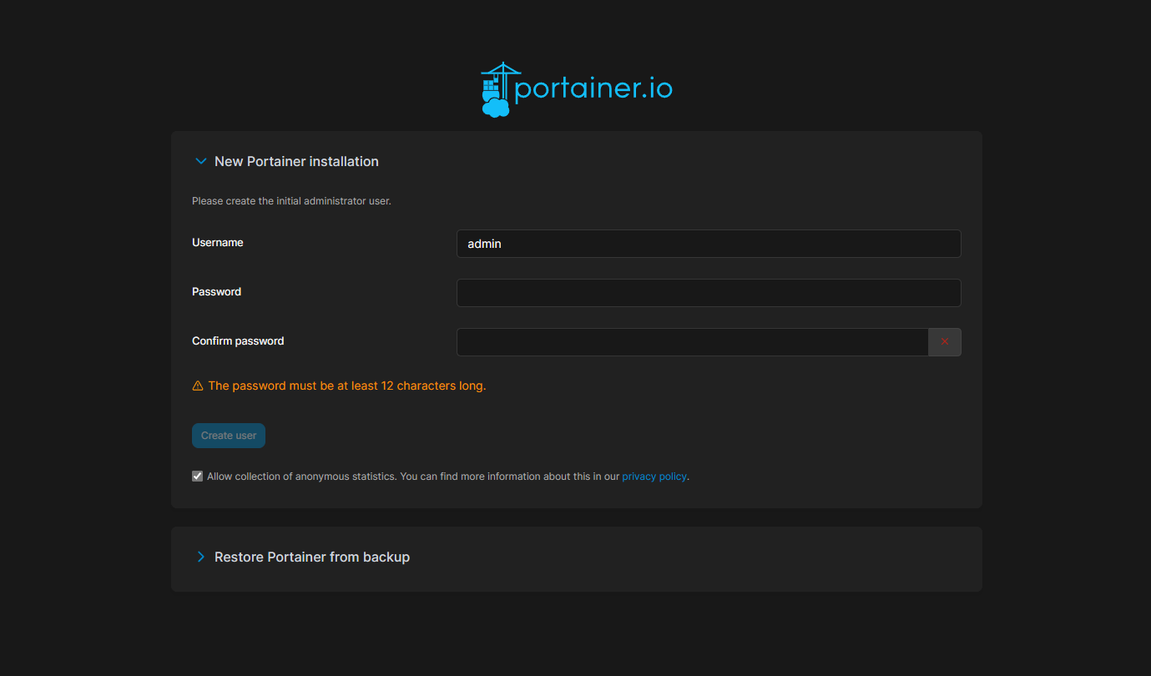Uncheck anonymous statistics collection checkbox
1151x676 pixels.
tap(198, 477)
